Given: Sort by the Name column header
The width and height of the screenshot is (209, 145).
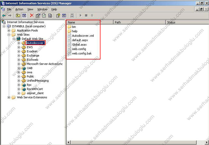Looking at the screenshot, I should pos(90,22).
